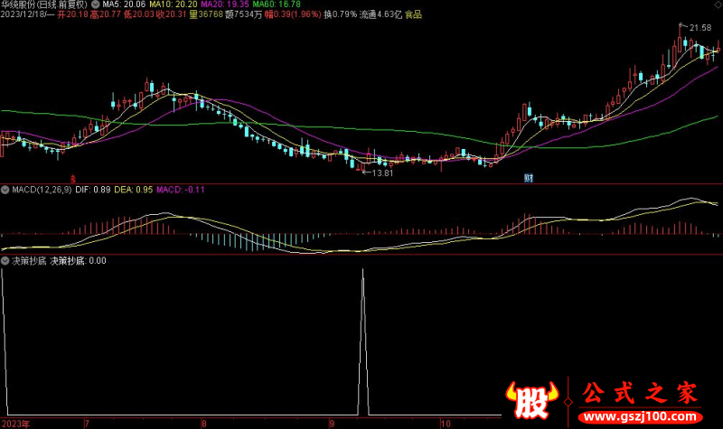Image resolution: width=723 pixels, height=429 pixels.
Task: Click the 决策抄底 indicator name
Action: 29,261
